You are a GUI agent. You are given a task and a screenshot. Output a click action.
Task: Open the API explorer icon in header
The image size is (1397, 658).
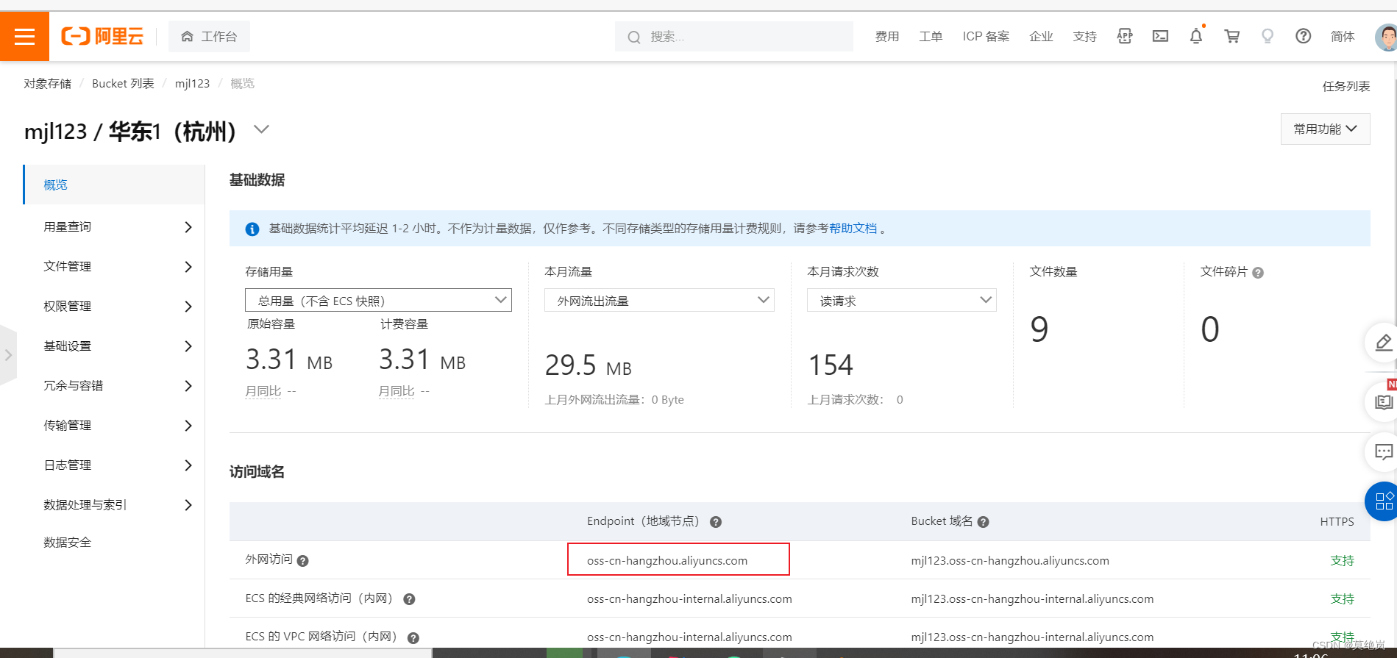[1124, 36]
